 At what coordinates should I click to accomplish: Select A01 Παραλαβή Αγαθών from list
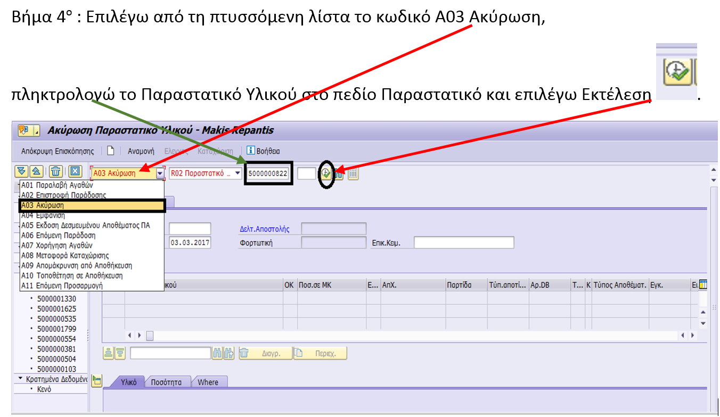tap(91, 186)
